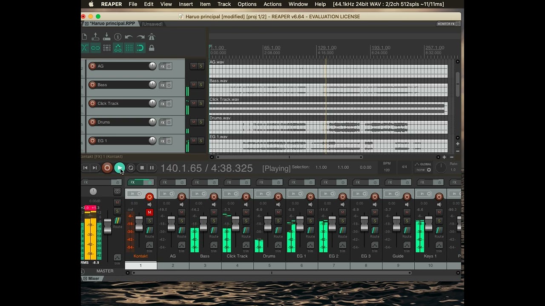The height and width of the screenshot is (306, 545).
Task: Open the FX button on Bass track panel
Action: (x=162, y=85)
